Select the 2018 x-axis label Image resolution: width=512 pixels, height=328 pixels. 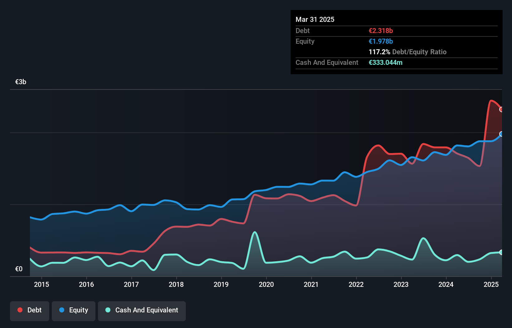tap(176, 284)
